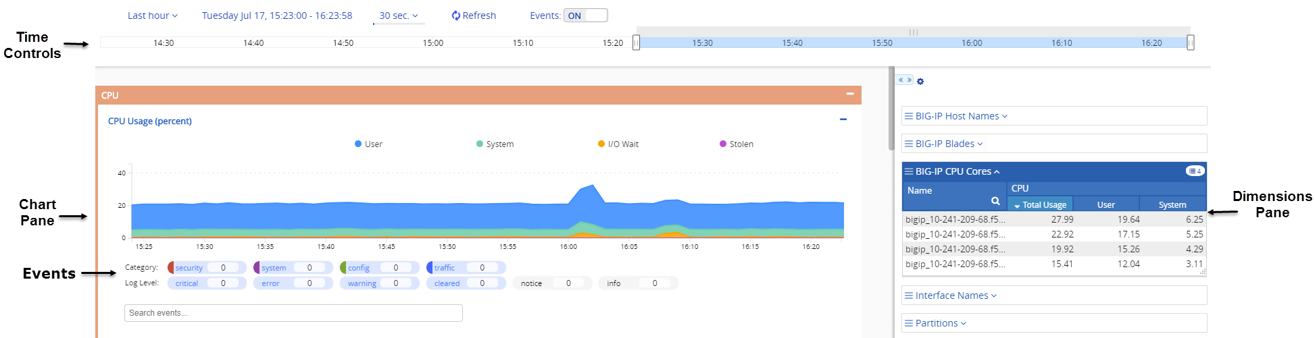Click the CPU group column header
The width and height of the screenshot is (1315, 338).
point(1106,188)
